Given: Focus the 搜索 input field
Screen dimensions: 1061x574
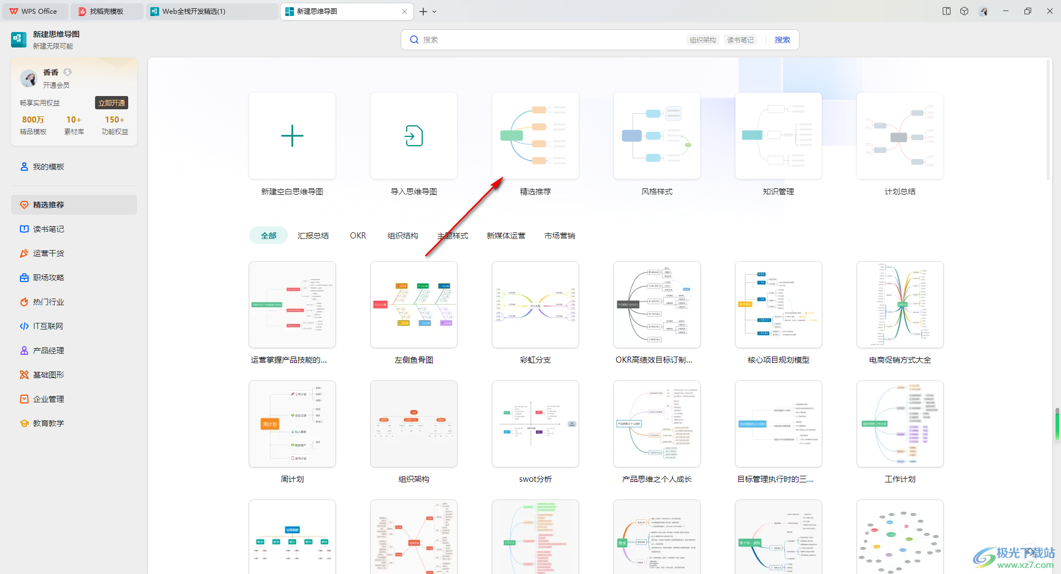Looking at the screenshot, I should point(553,40).
